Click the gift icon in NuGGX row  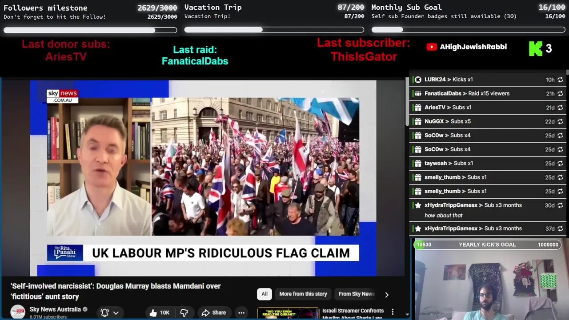point(417,121)
